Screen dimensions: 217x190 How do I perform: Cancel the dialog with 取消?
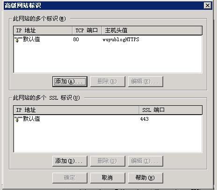[x=108, y=178]
